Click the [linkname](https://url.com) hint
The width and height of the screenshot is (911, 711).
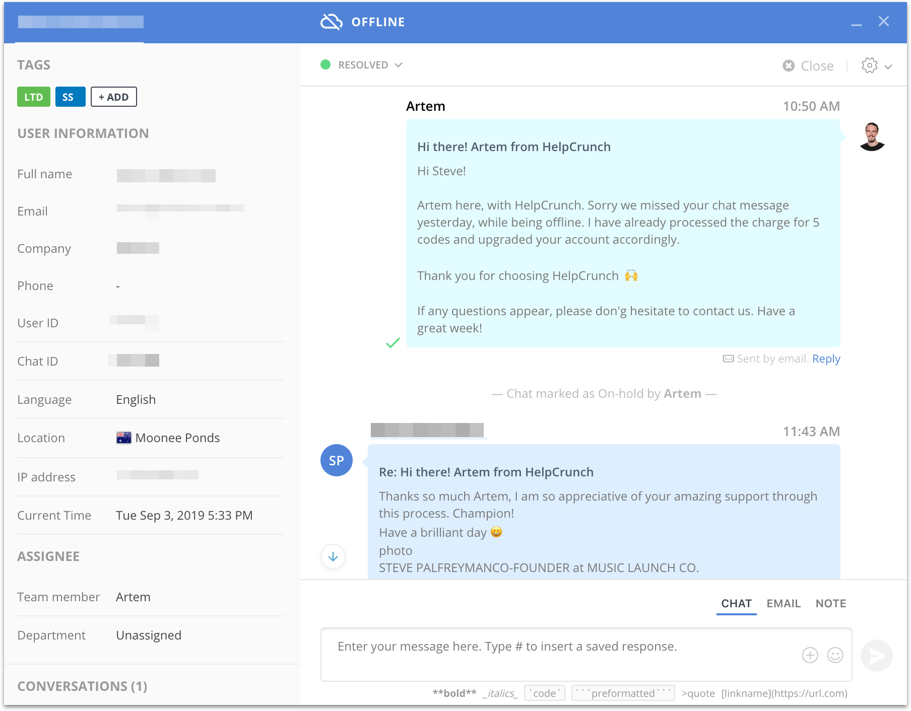click(x=785, y=693)
